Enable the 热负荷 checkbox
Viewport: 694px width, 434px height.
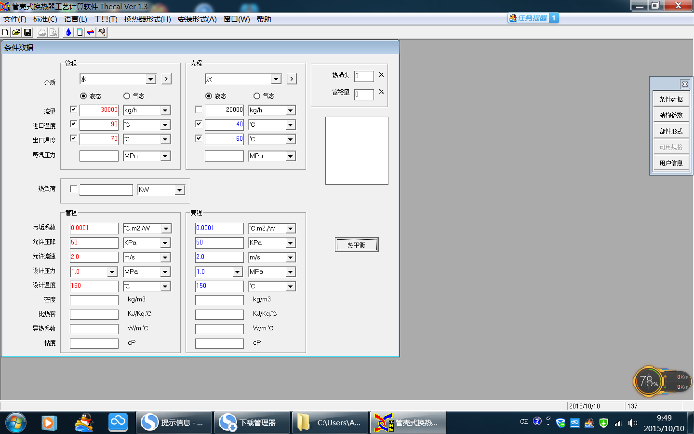tap(73, 189)
